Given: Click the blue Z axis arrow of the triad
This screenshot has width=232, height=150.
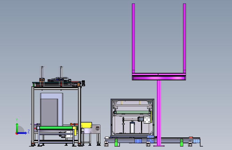Looking at the screenshot, I should tap(22, 133).
